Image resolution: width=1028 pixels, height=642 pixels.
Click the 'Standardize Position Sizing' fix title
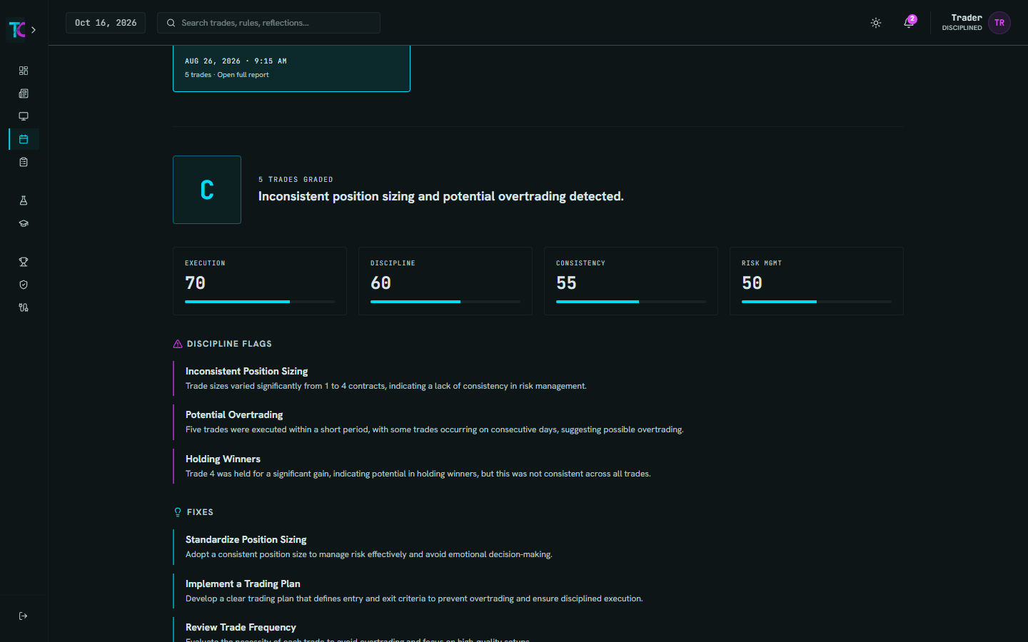[x=246, y=539]
